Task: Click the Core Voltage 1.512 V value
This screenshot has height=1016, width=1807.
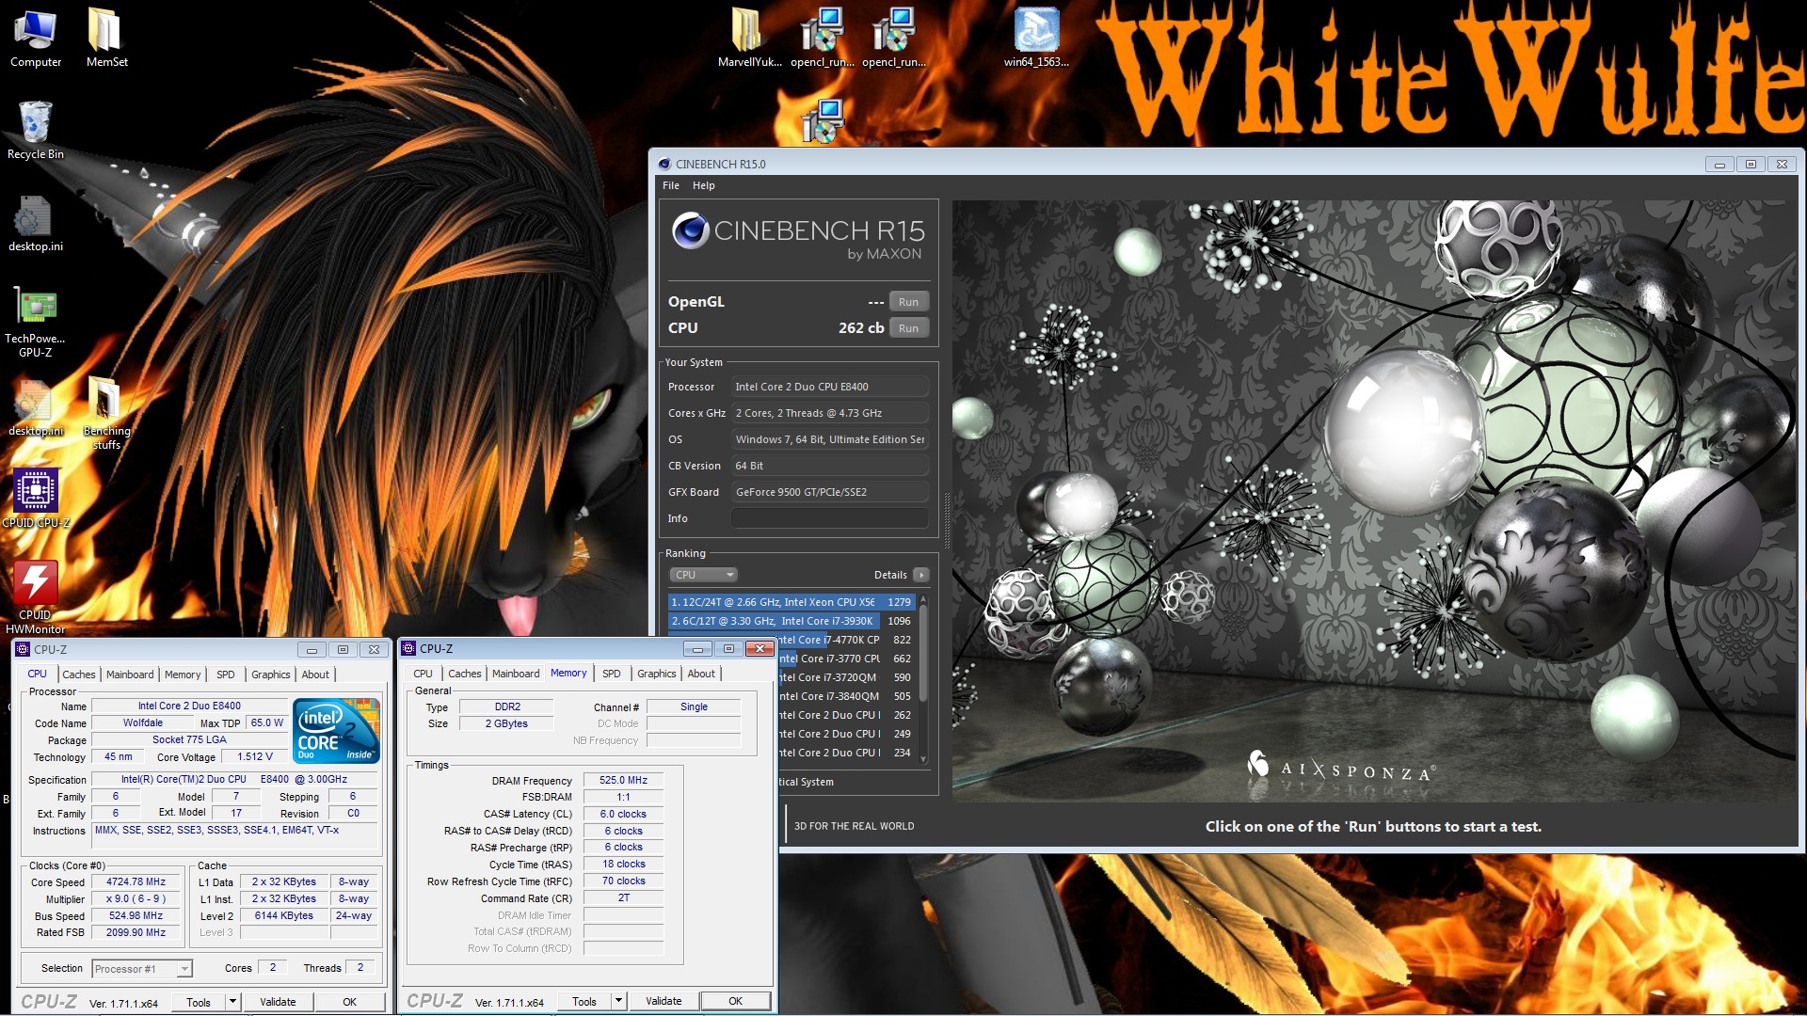Action: [x=255, y=756]
